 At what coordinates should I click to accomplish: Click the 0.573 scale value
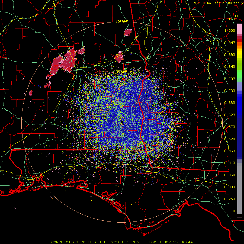click(x=230, y=127)
